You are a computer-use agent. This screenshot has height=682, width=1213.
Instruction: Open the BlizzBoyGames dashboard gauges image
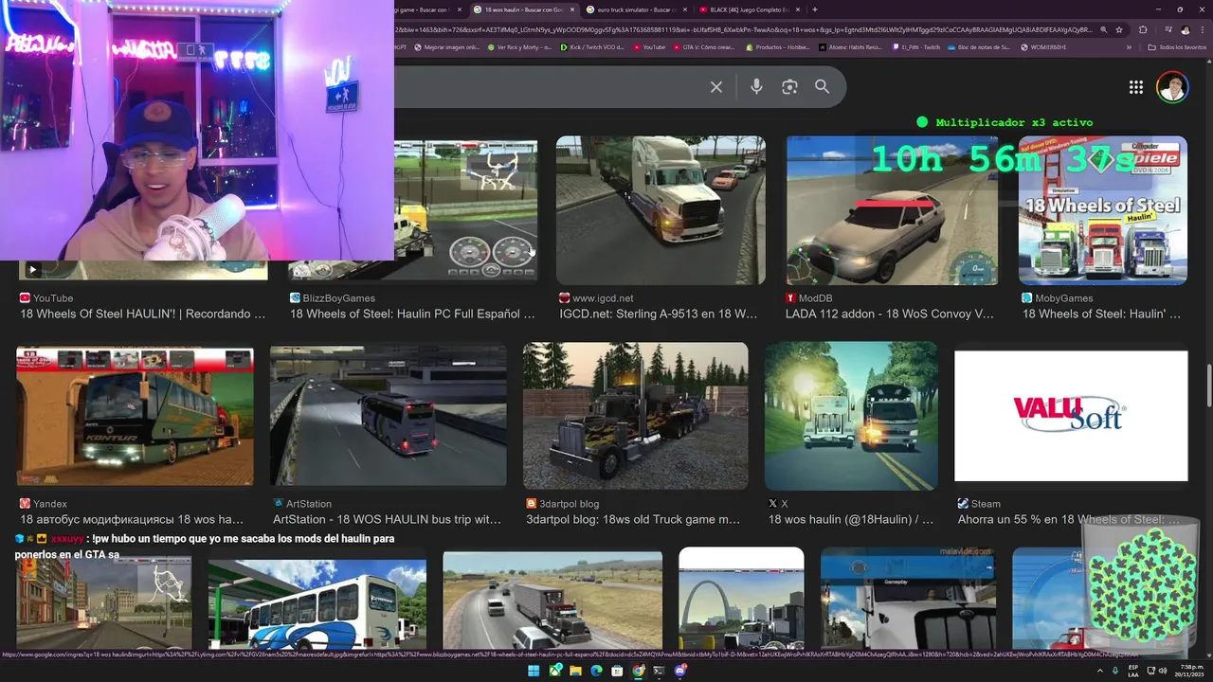tap(465, 210)
